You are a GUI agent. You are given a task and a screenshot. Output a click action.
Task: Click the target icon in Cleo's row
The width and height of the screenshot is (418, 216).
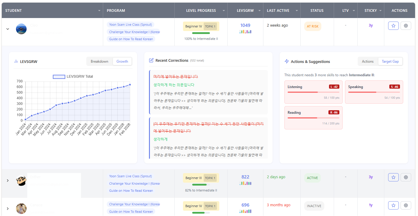406,26
